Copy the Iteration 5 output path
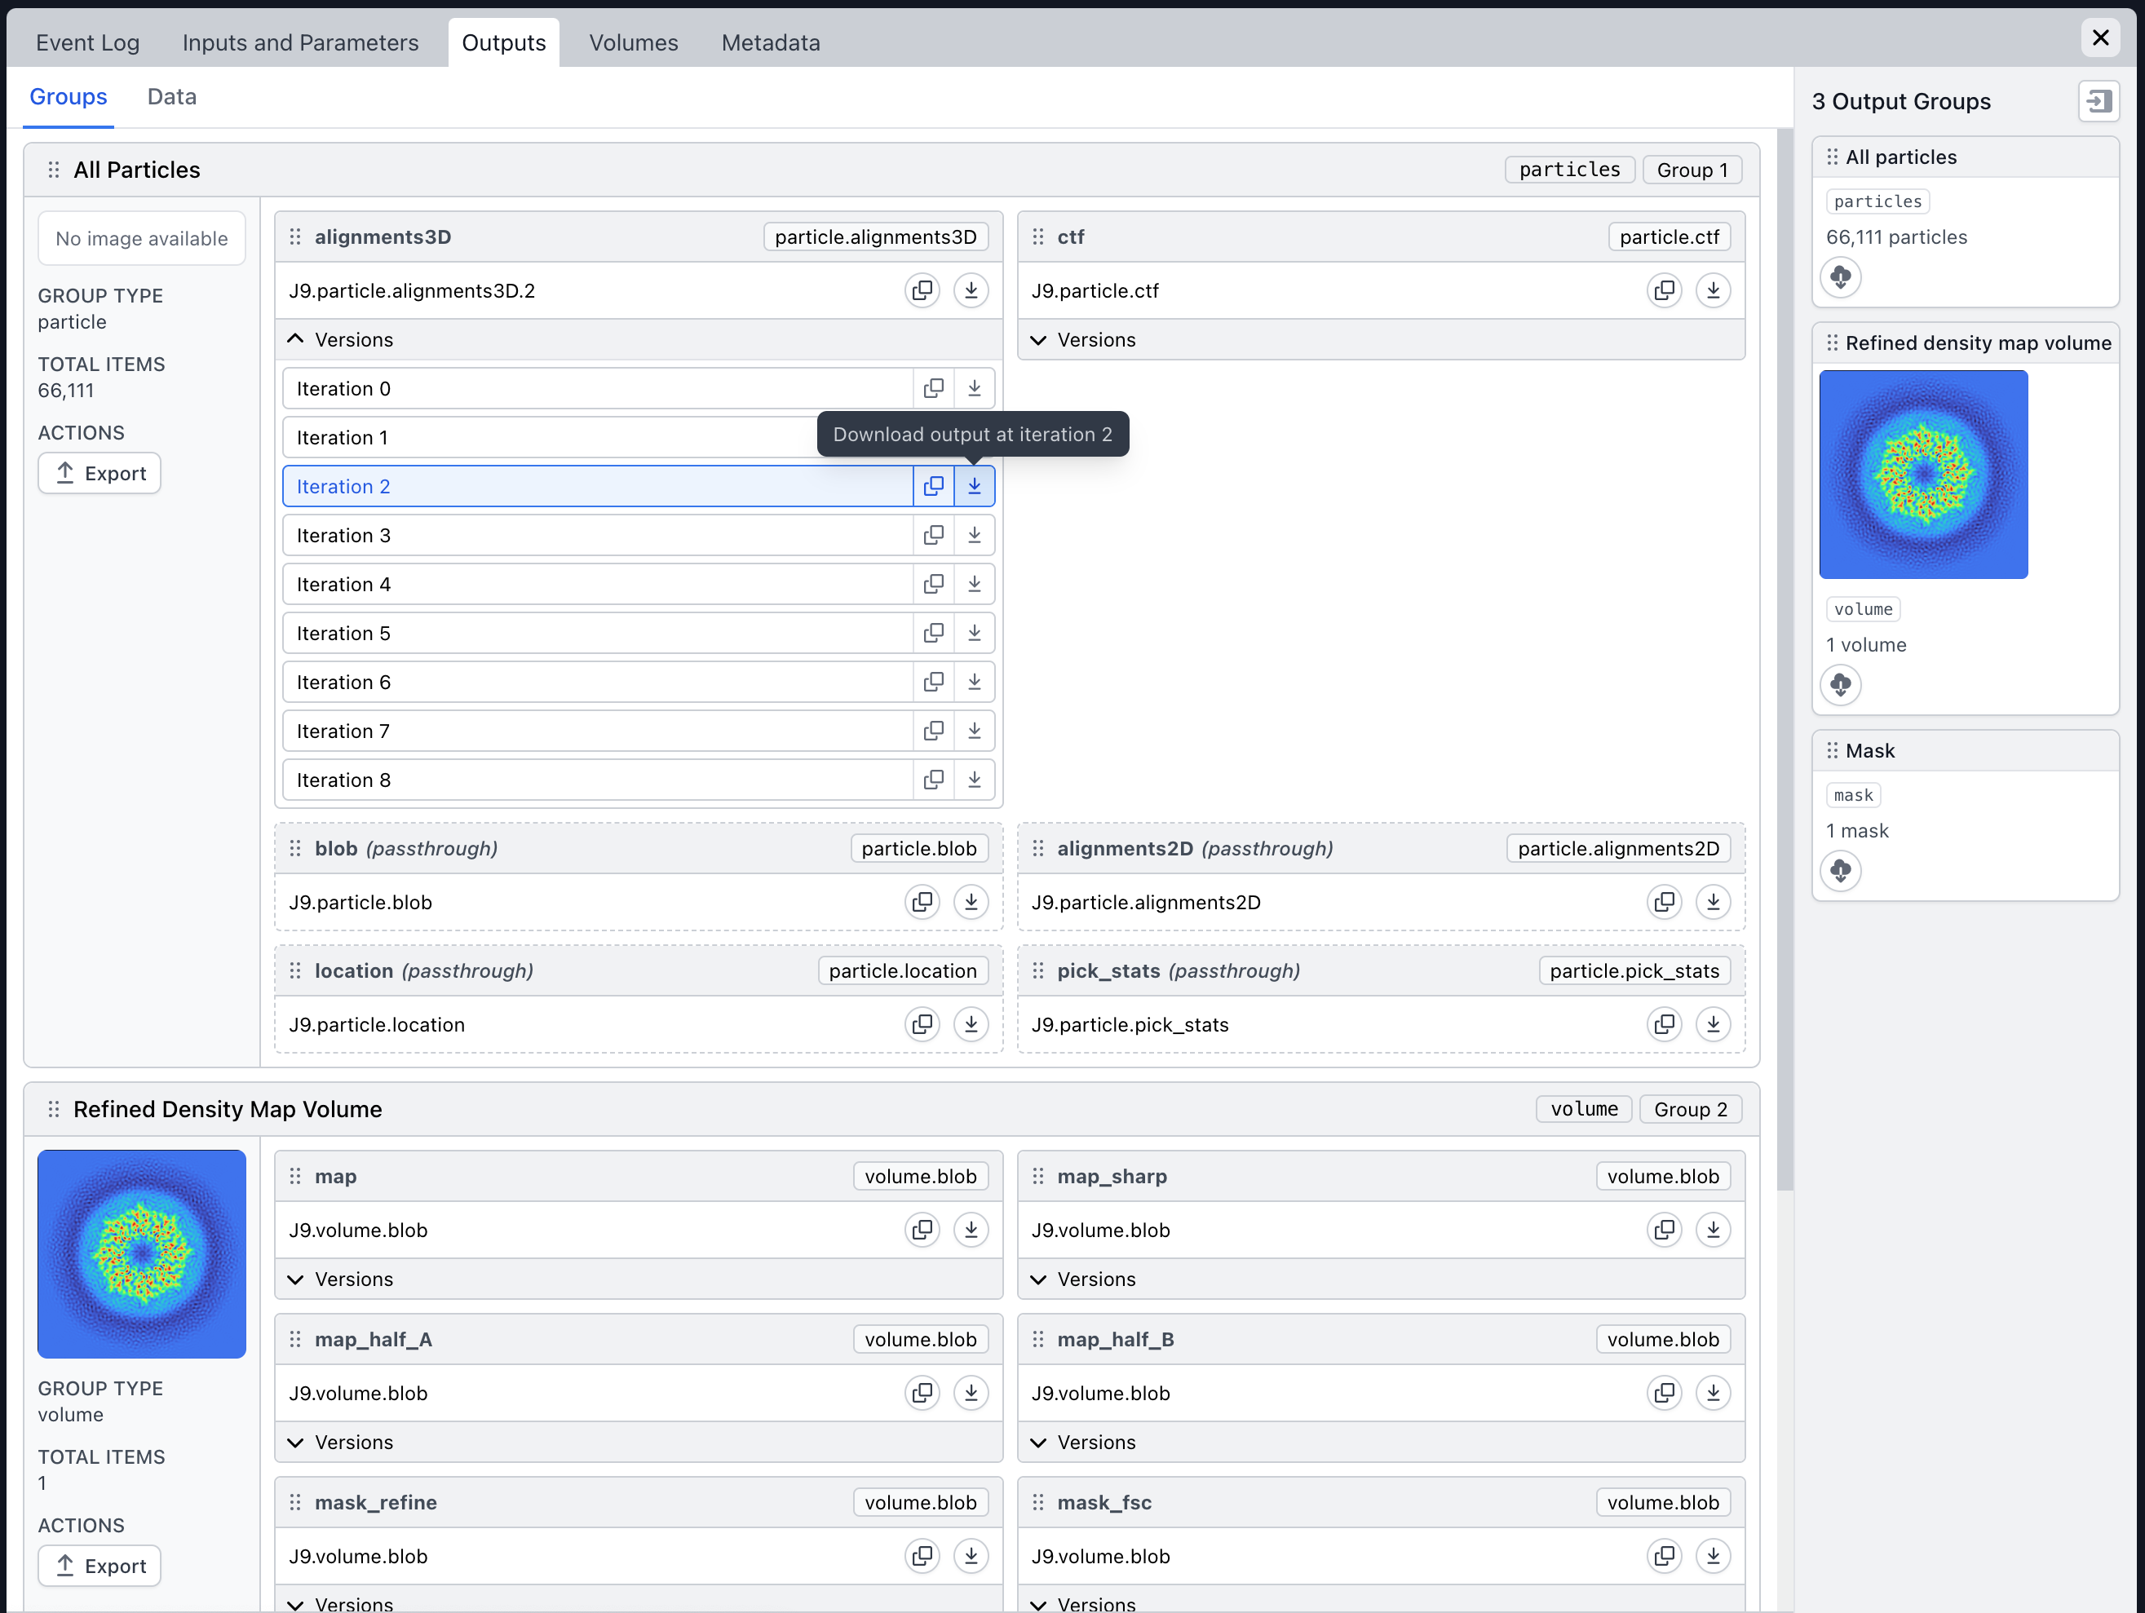Image resolution: width=2145 pixels, height=1613 pixels. pyautogui.click(x=933, y=633)
